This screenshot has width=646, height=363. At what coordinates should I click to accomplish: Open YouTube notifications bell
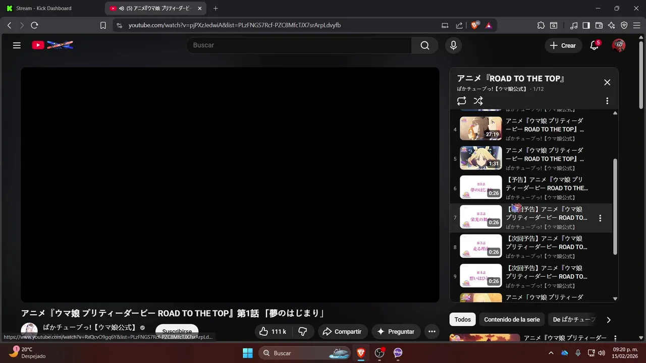(595, 45)
